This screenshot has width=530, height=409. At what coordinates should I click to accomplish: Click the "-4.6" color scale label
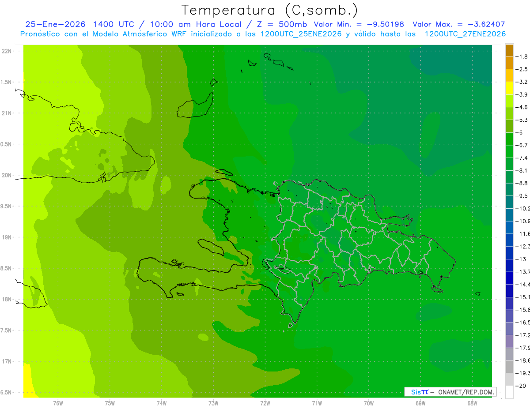click(522, 107)
